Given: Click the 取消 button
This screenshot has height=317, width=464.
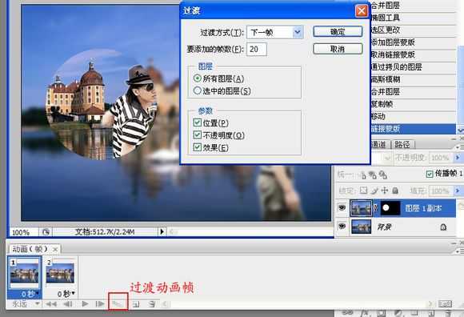Looking at the screenshot, I should click(x=338, y=49).
